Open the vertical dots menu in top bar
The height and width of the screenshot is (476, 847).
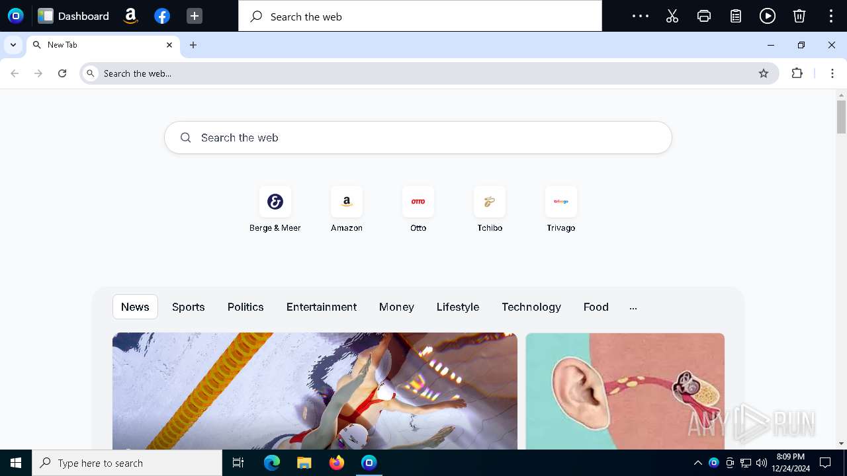[831, 16]
